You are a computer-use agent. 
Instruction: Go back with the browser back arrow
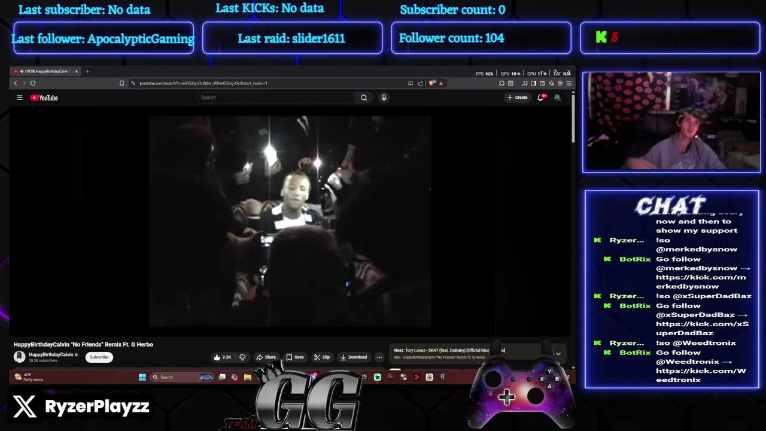point(16,83)
